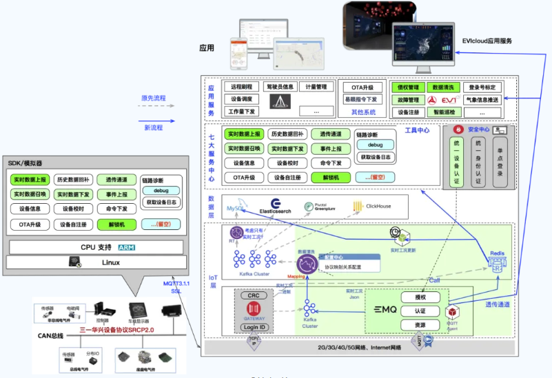552x378 pixels.
Task: Click the 资源 box beside EMQ
Action: tap(420, 325)
